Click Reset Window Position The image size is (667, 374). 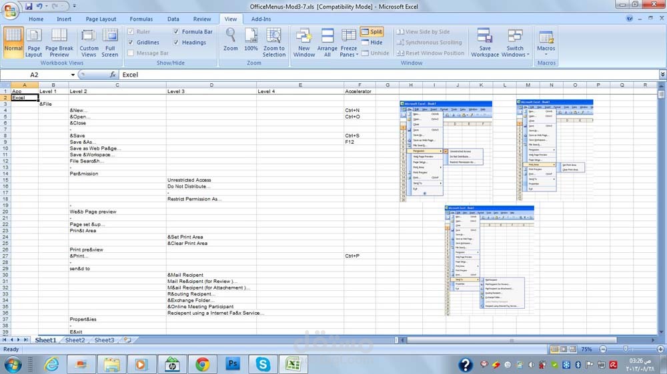click(x=430, y=53)
